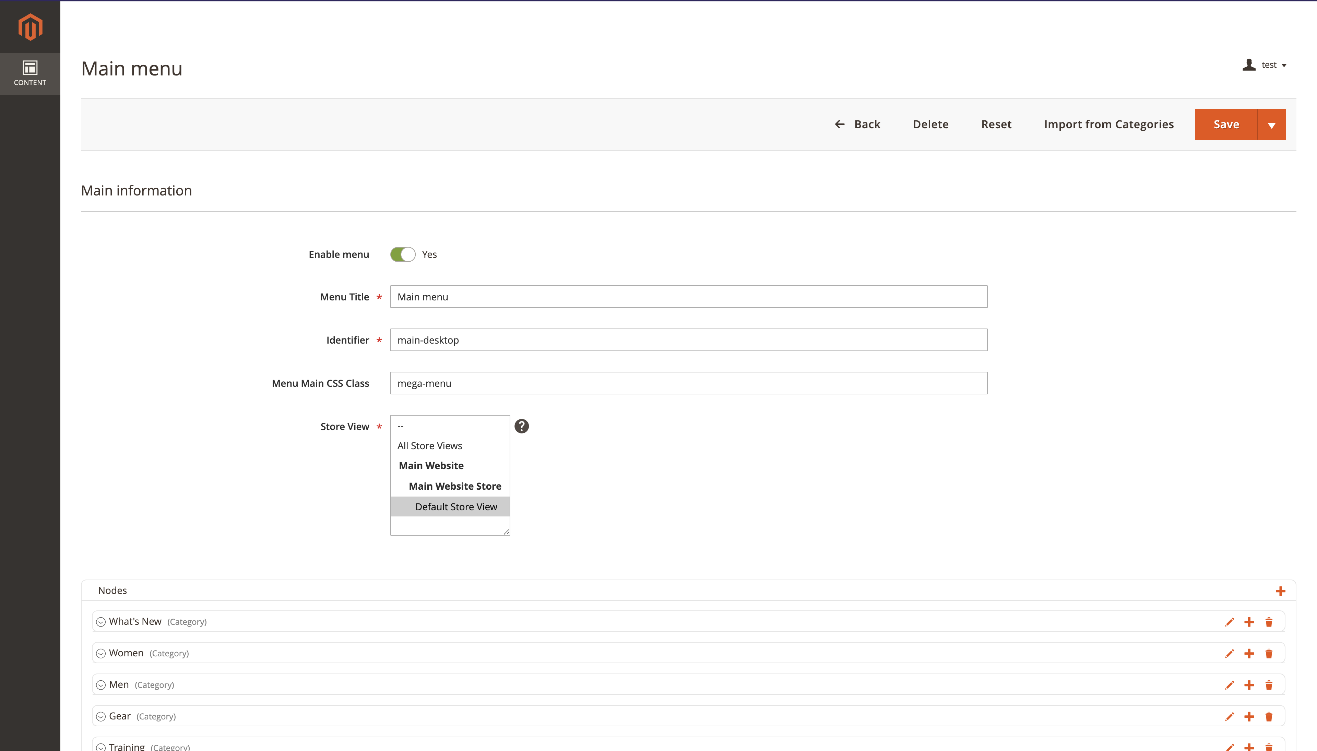Edit the What's New node with pencil icon
The height and width of the screenshot is (751, 1317).
(x=1230, y=621)
